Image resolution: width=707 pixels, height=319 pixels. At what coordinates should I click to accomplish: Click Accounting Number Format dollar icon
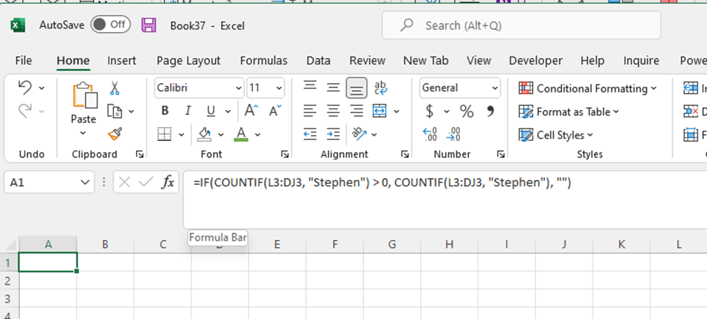click(x=429, y=111)
